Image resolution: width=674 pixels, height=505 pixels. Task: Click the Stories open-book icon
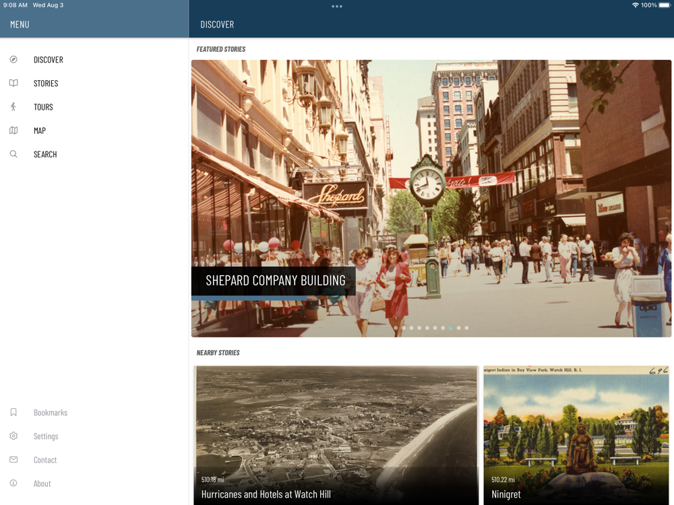[13, 83]
